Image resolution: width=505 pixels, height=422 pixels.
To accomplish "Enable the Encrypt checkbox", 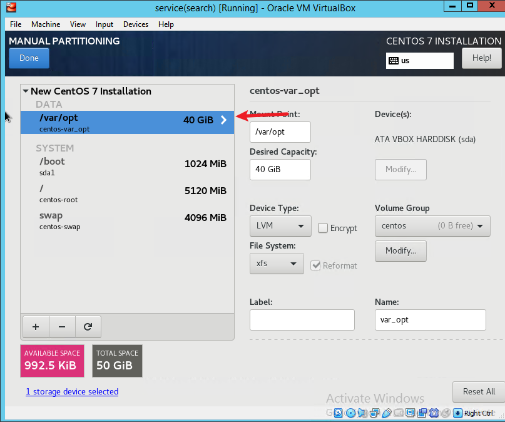I will (x=323, y=228).
